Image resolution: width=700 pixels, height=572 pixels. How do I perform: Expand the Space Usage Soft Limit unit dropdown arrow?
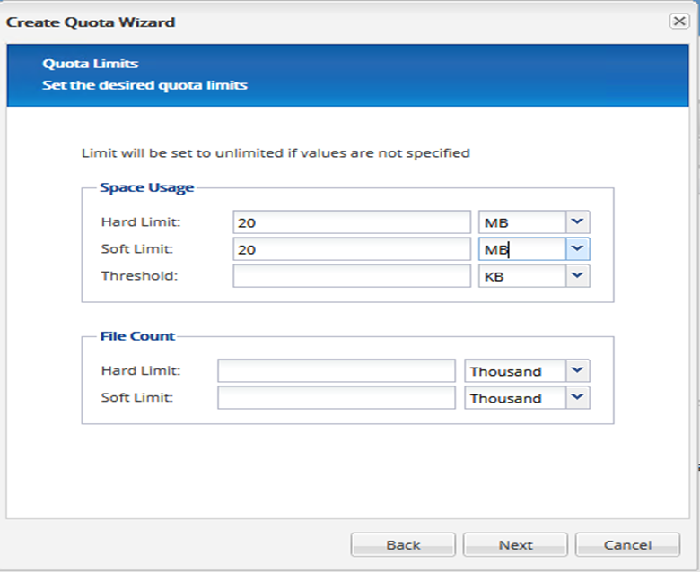(577, 249)
